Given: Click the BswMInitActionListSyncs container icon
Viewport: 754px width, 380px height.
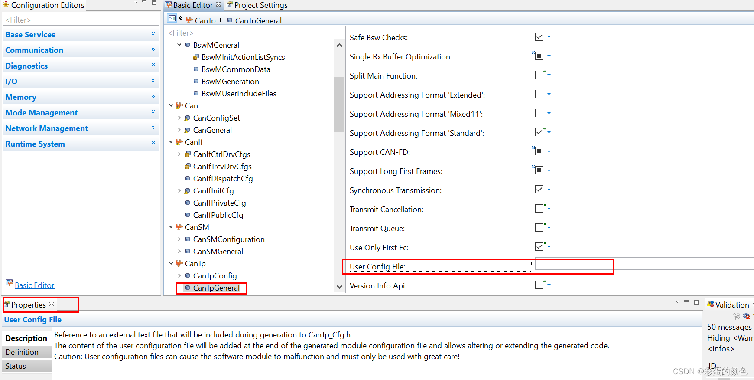Looking at the screenshot, I should 196,57.
